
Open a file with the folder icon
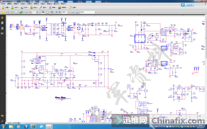point(3,12)
